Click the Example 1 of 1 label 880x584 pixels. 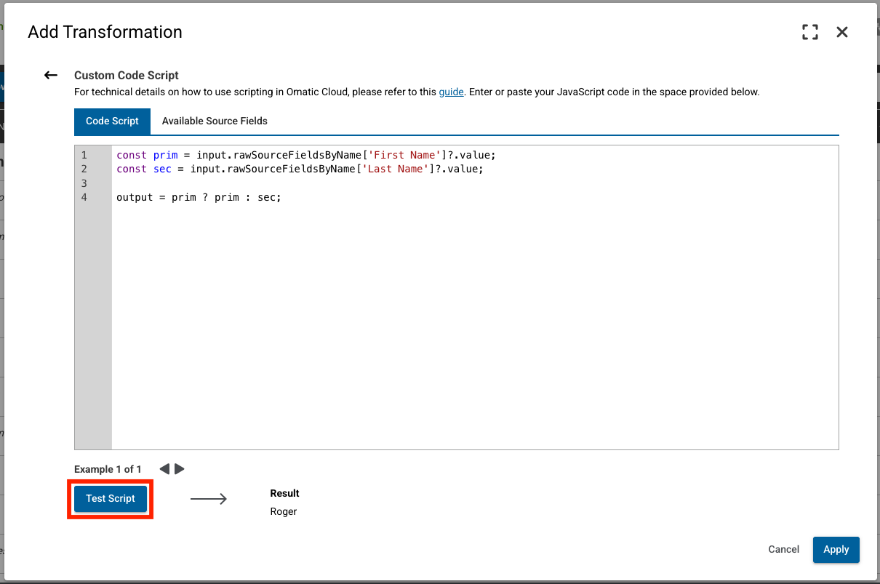pos(108,469)
